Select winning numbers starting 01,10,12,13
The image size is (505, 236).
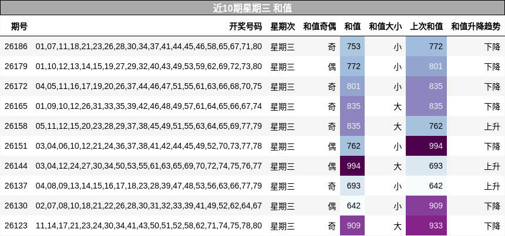tap(149, 66)
